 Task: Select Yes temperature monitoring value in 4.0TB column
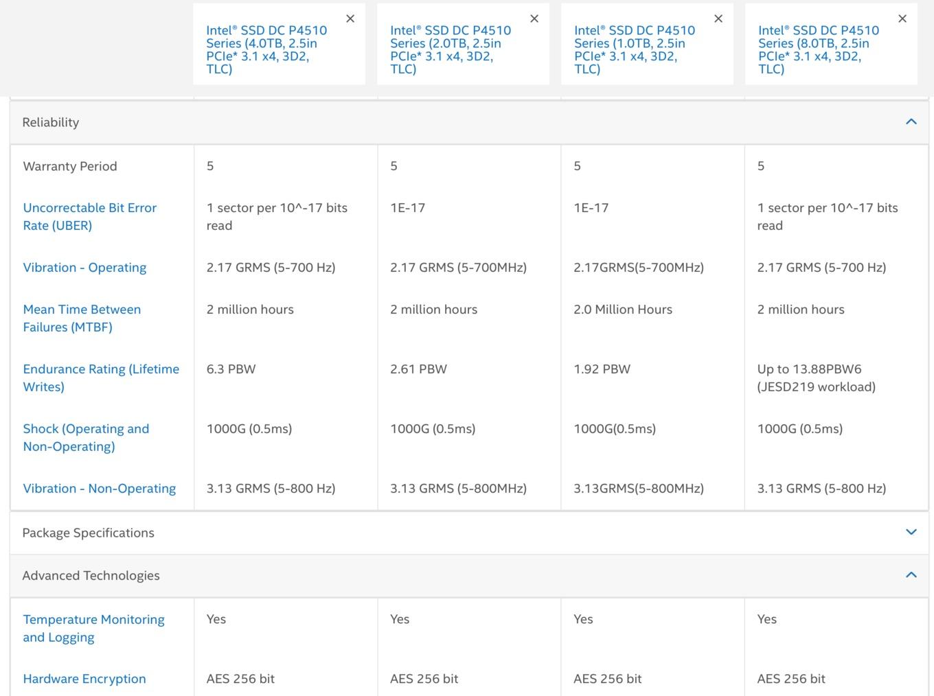pos(216,618)
